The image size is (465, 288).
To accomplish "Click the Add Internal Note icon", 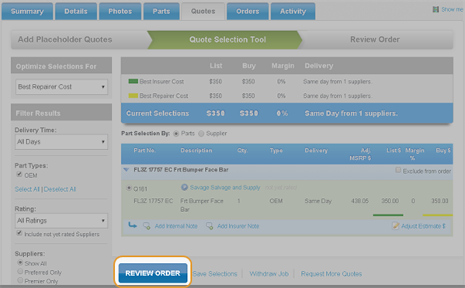I will coord(147,226).
